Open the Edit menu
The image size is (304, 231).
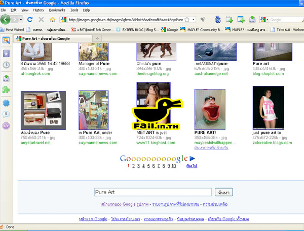click(x=13, y=10)
